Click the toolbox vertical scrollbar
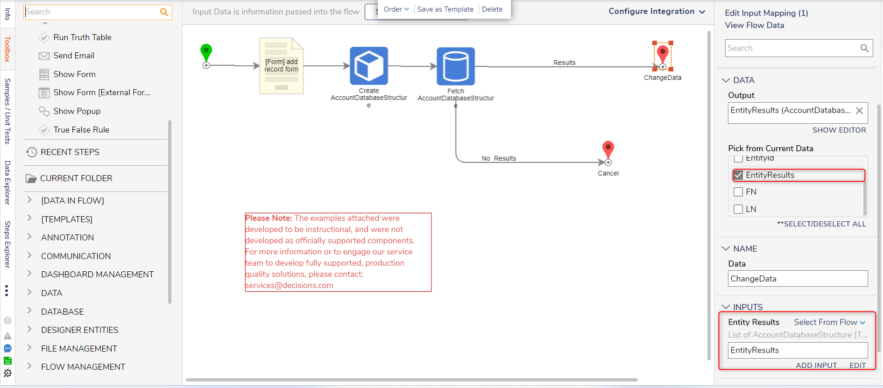Screen dimensions: 883x388 (170, 212)
